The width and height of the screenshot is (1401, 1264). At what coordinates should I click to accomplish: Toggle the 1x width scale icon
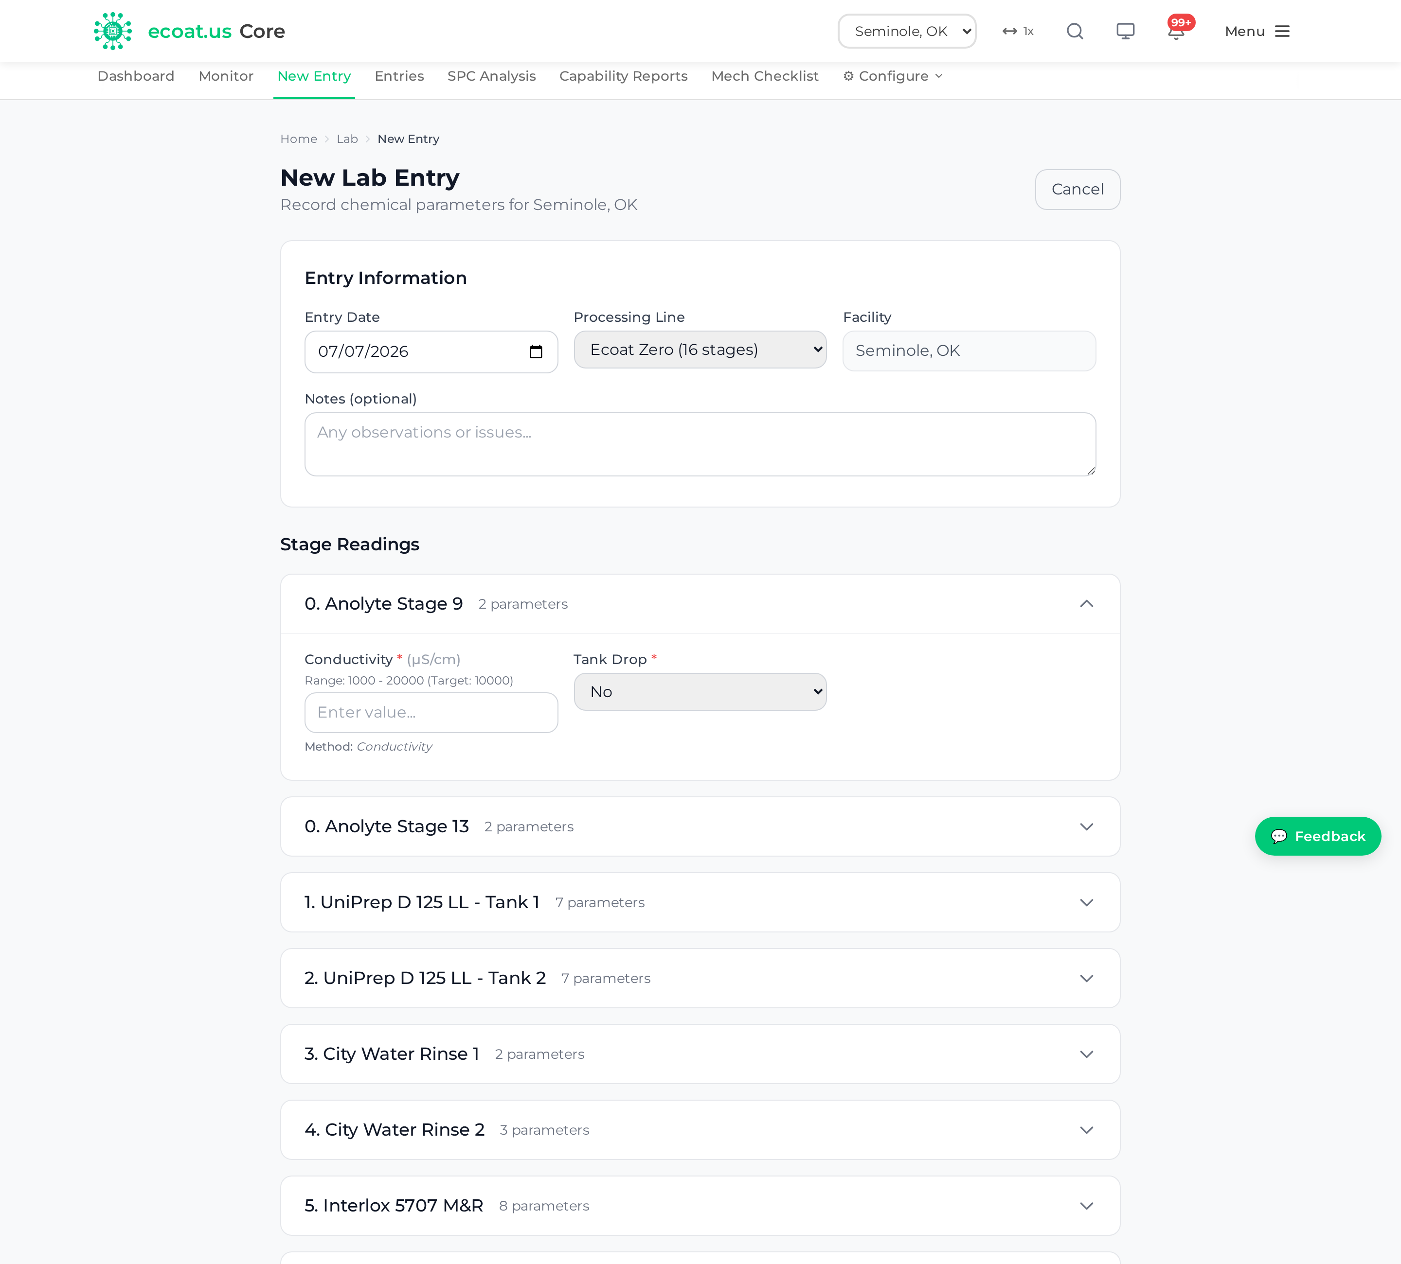1018,31
